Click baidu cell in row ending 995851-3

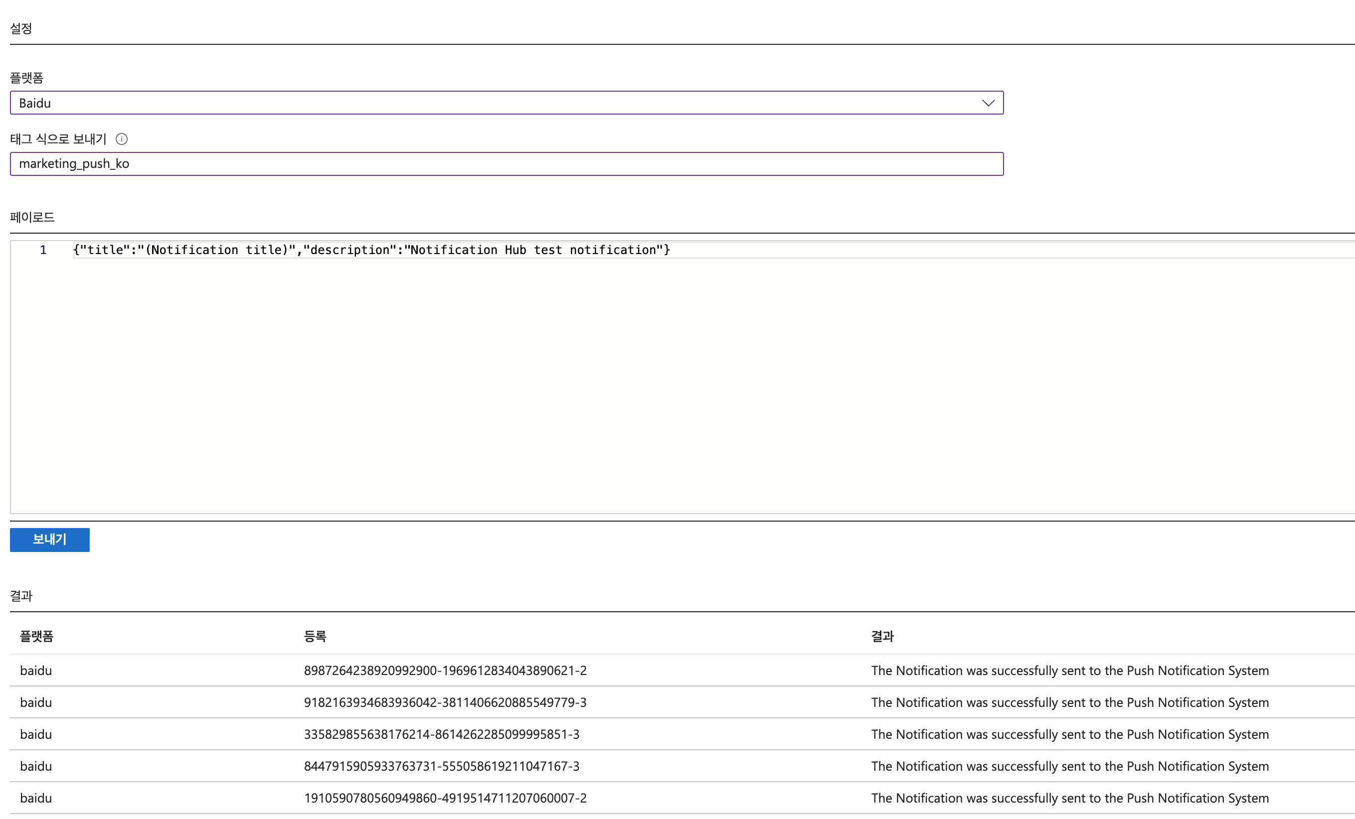coord(36,734)
